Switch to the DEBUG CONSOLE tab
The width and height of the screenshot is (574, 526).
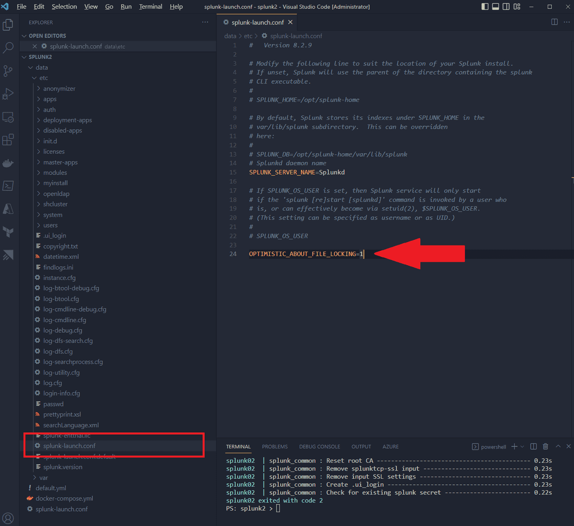(x=320, y=446)
